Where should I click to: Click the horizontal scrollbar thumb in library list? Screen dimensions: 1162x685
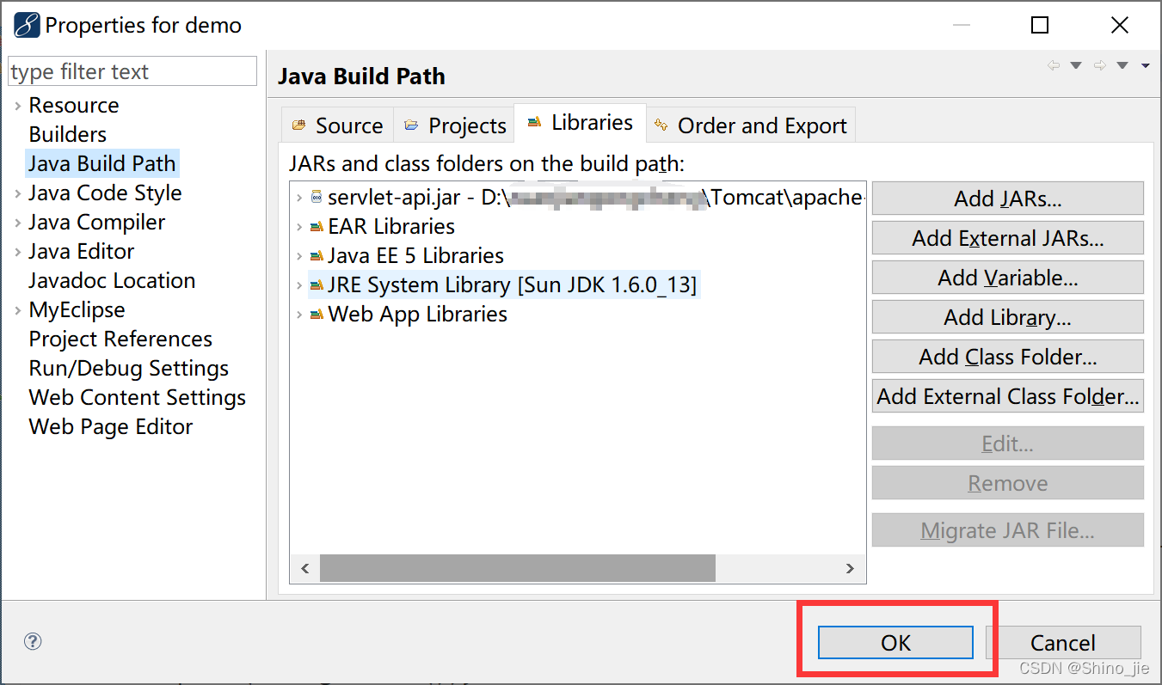coord(518,568)
